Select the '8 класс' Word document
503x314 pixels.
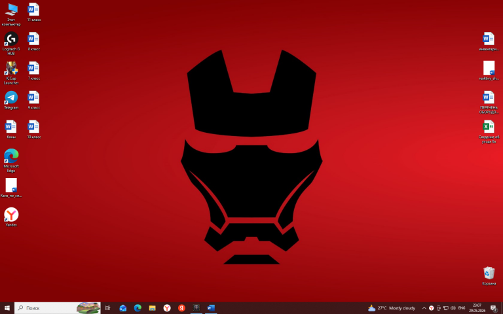tap(33, 42)
